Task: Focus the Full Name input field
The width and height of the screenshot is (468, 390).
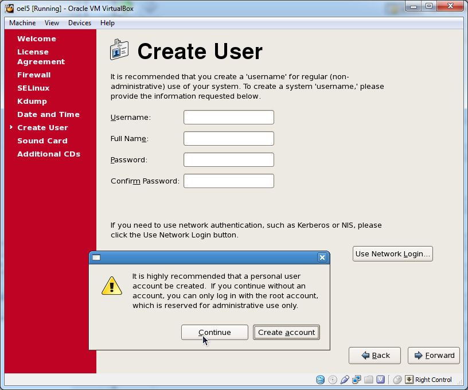Action: (229, 138)
